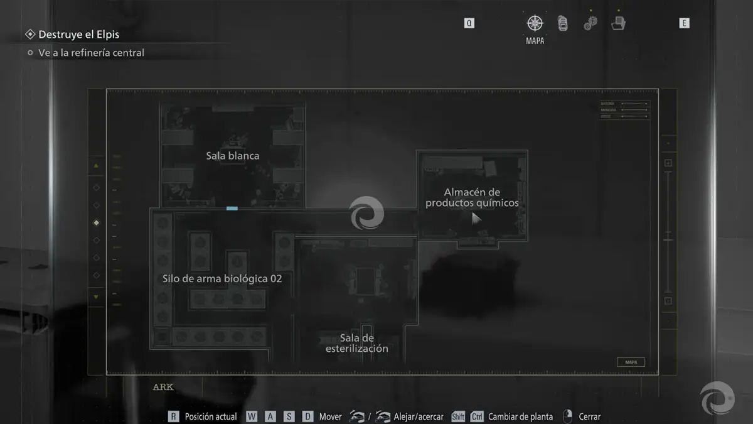Go up a floor with the up arrow
Screen dimensions: 753x424
click(96, 166)
